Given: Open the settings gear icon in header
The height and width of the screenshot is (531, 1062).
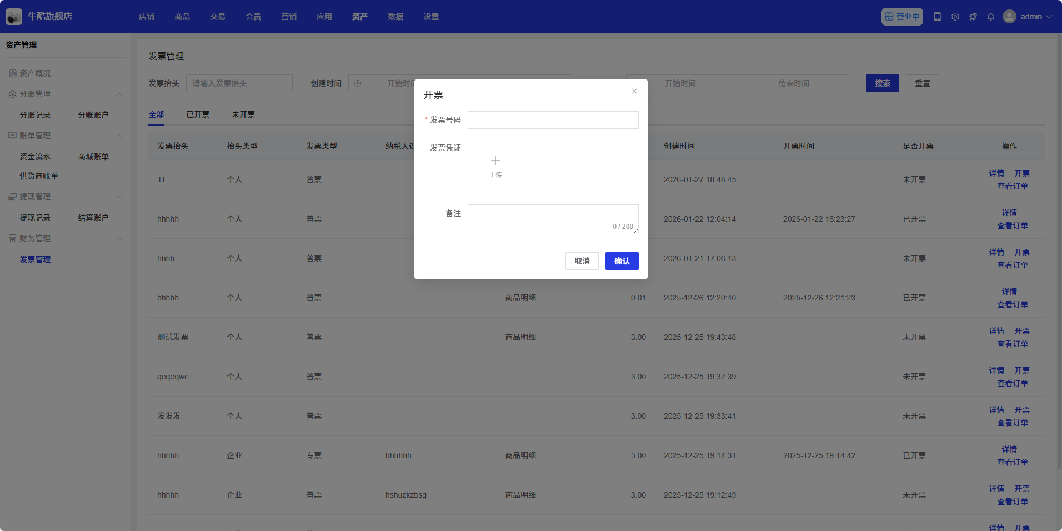Looking at the screenshot, I should (955, 17).
